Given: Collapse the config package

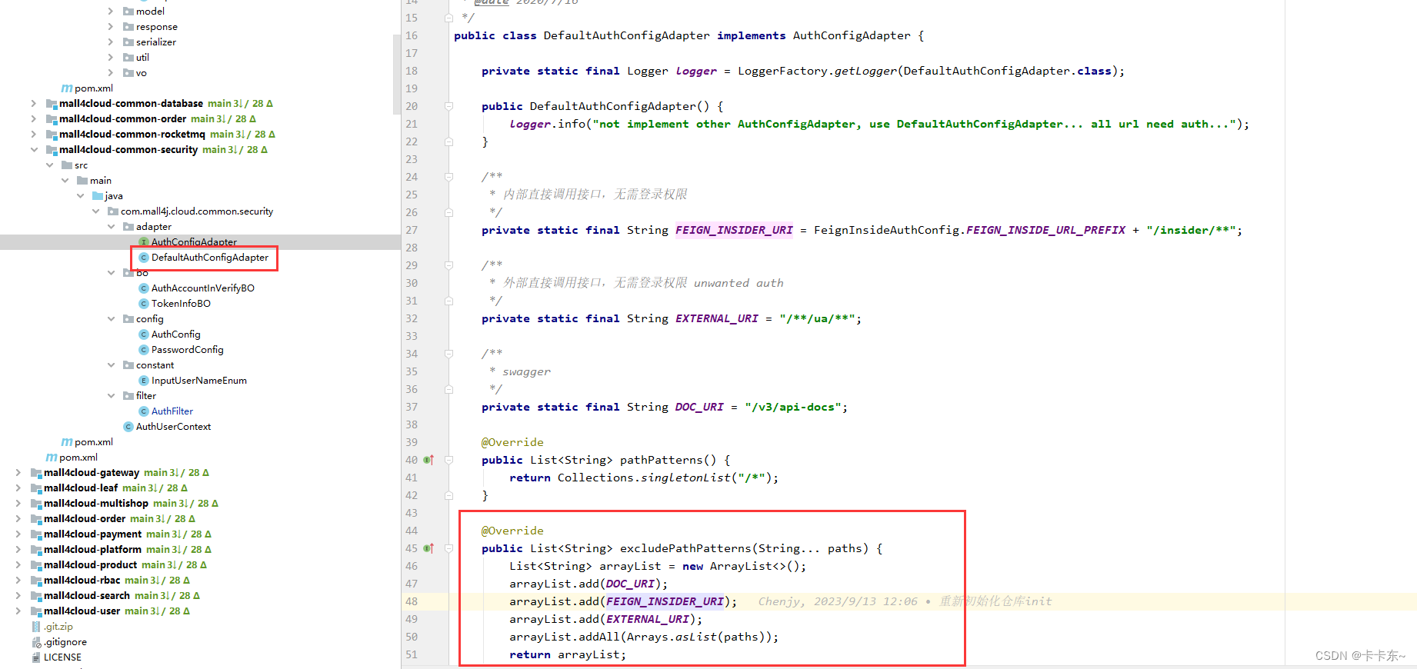Looking at the screenshot, I should point(111,319).
